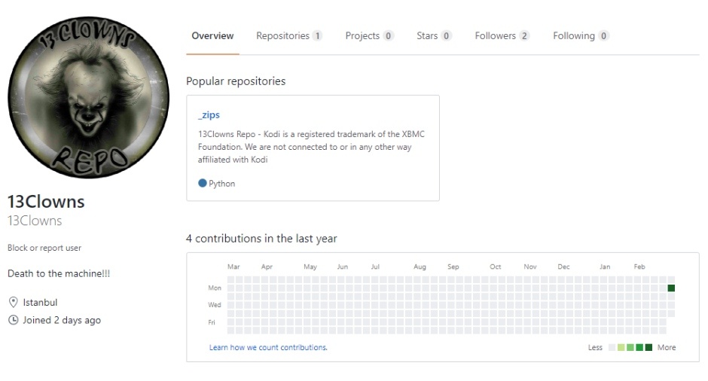Click the Followers count badge showing 2
Viewport: 708px width, 381px height.
pos(523,35)
